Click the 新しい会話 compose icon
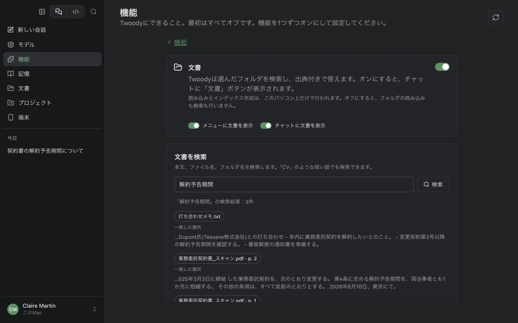This screenshot has height=323, width=518. click(11, 30)
